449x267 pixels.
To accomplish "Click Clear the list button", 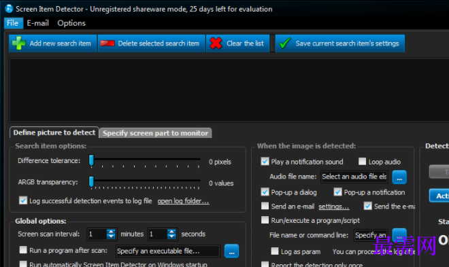I will point(237,43).
